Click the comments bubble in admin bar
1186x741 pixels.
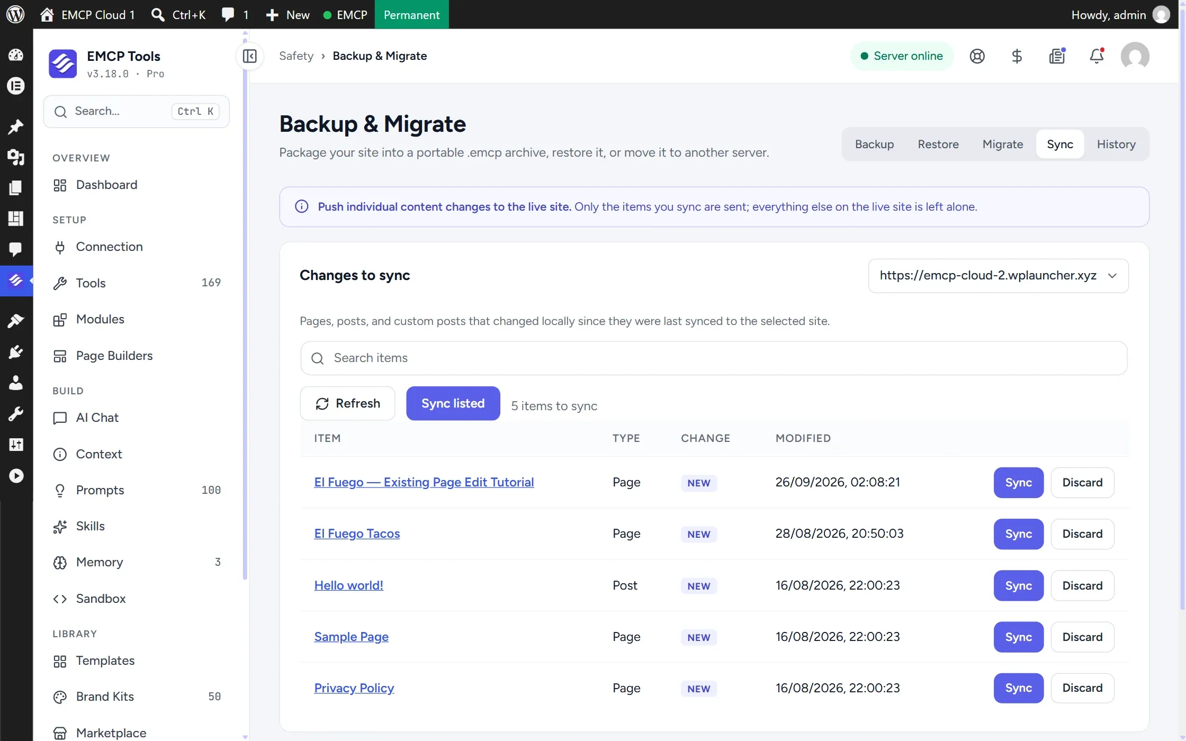(x=235, y=14)
